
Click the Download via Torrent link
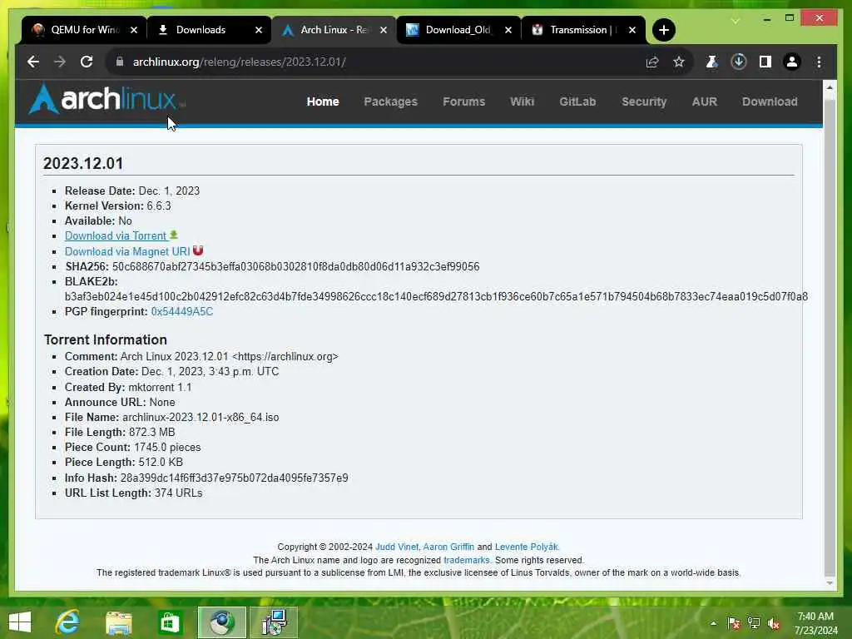pyautogui.click(x=116, y=235)
